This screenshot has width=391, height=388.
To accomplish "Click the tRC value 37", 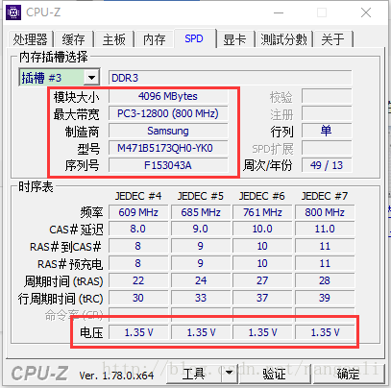I will tap(262, 298).
